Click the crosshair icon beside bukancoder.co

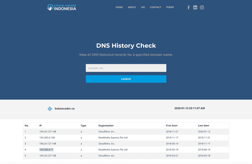tap(50, 109)
